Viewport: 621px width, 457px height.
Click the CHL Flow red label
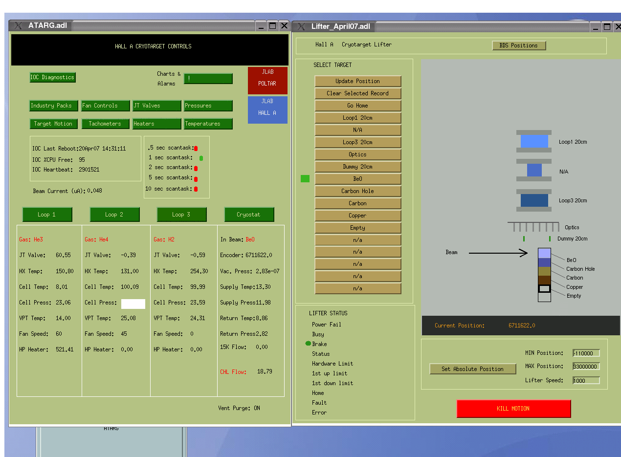coord(233,372)
